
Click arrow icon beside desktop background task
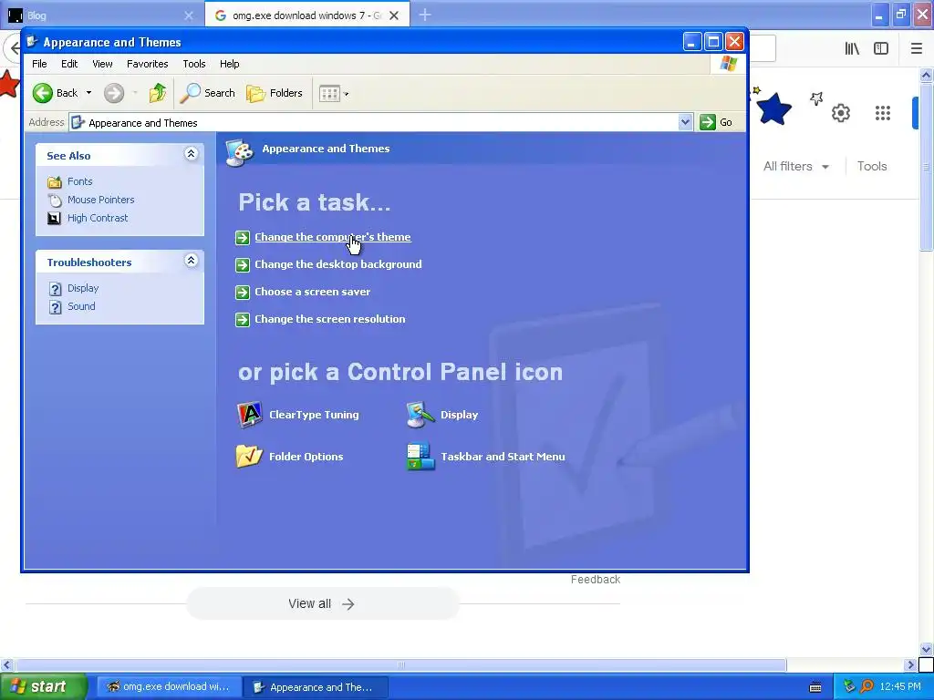[x=243, y=265]
